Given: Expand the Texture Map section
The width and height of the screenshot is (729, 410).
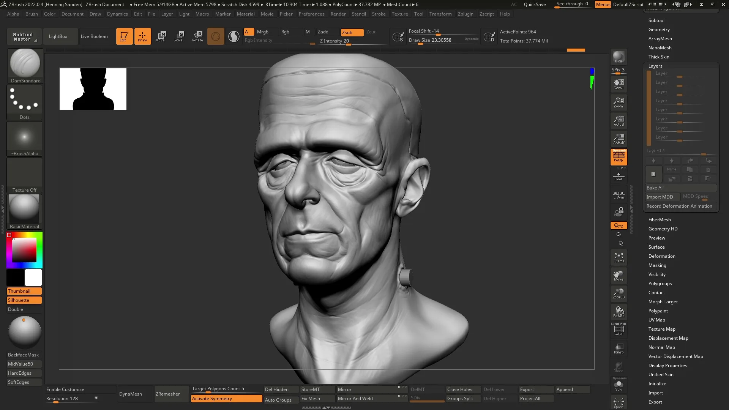Looking at the screenshot, I should pyautogui.click(x=661, y=329).
